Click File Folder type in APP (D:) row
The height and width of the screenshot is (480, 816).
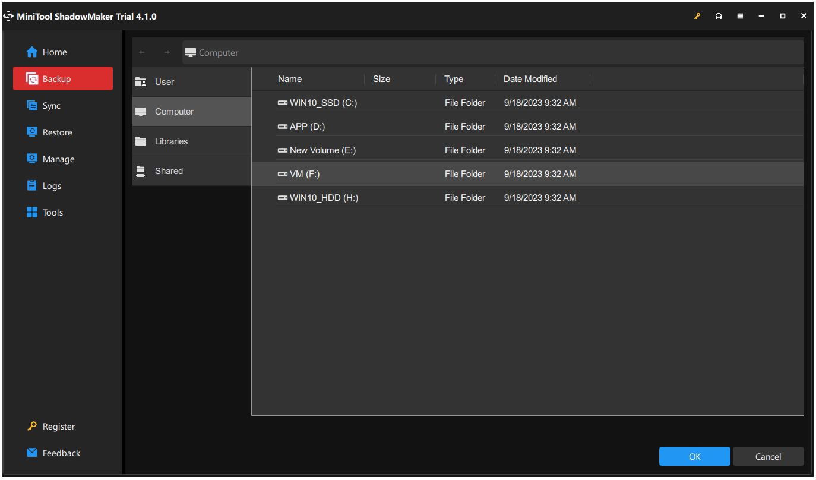tap(465, 127)
